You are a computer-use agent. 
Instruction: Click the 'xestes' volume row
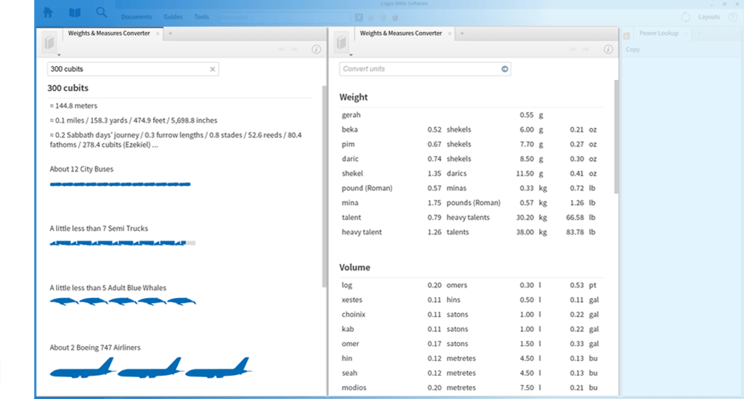point(471,300)
